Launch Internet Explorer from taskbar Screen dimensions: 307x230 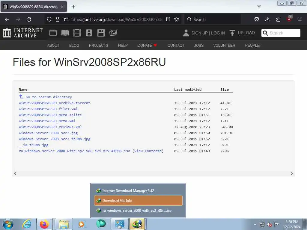(x=27, y=224)
